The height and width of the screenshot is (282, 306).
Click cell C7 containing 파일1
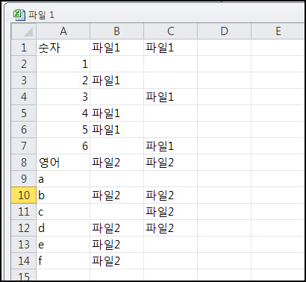click(170, 146)
